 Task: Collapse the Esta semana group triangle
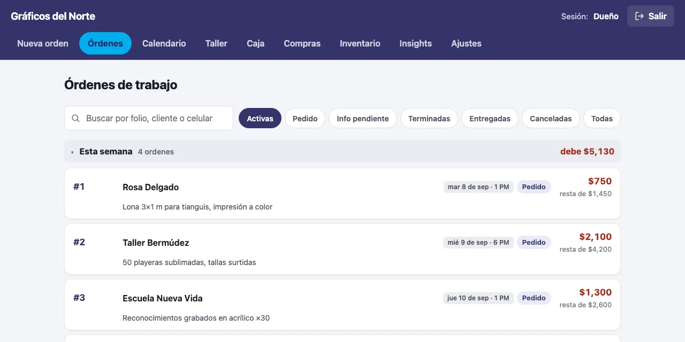point(72,152)
